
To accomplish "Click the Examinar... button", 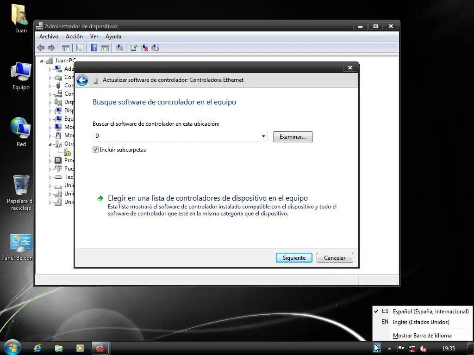I will tap(293, 137).
